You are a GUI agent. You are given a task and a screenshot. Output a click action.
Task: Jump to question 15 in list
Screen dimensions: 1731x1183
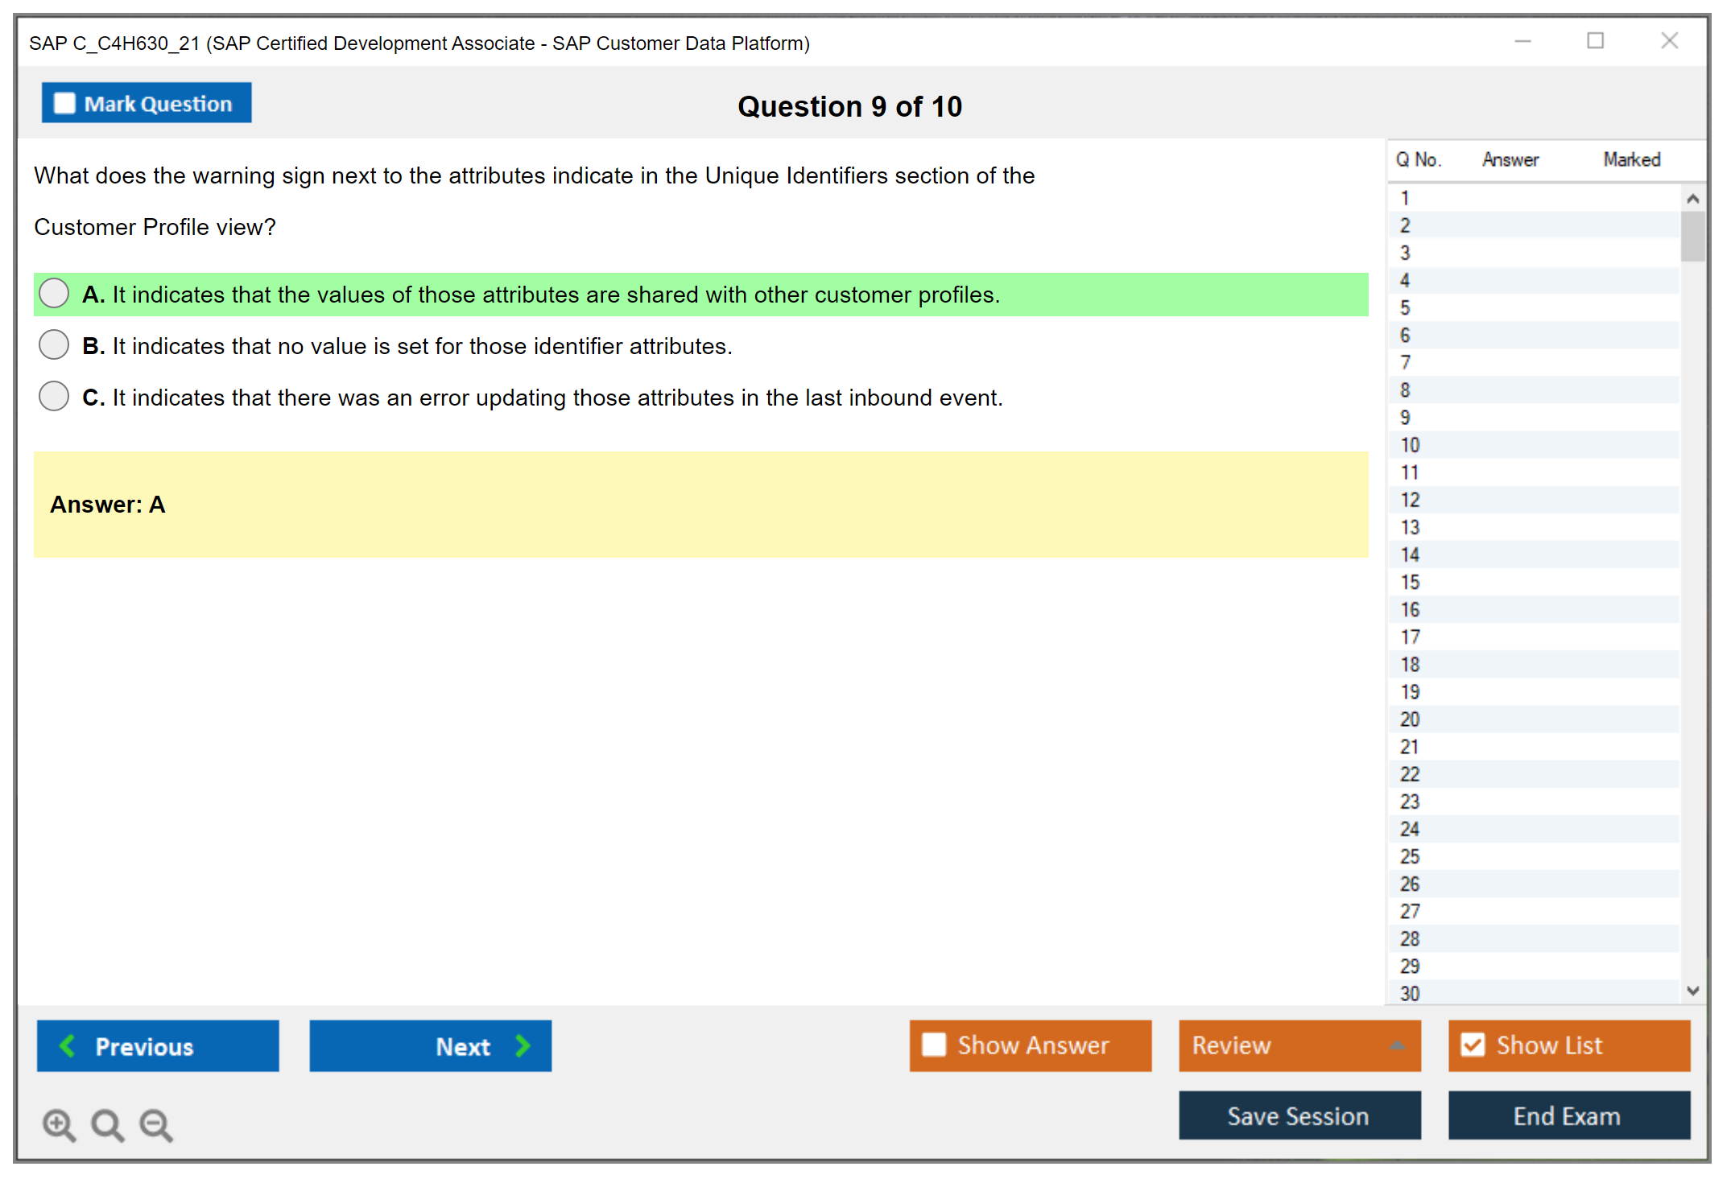pos(1411,582)
